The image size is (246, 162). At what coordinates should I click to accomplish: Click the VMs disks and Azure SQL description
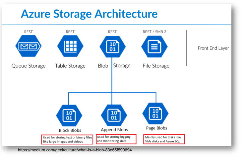click(164, 139)
